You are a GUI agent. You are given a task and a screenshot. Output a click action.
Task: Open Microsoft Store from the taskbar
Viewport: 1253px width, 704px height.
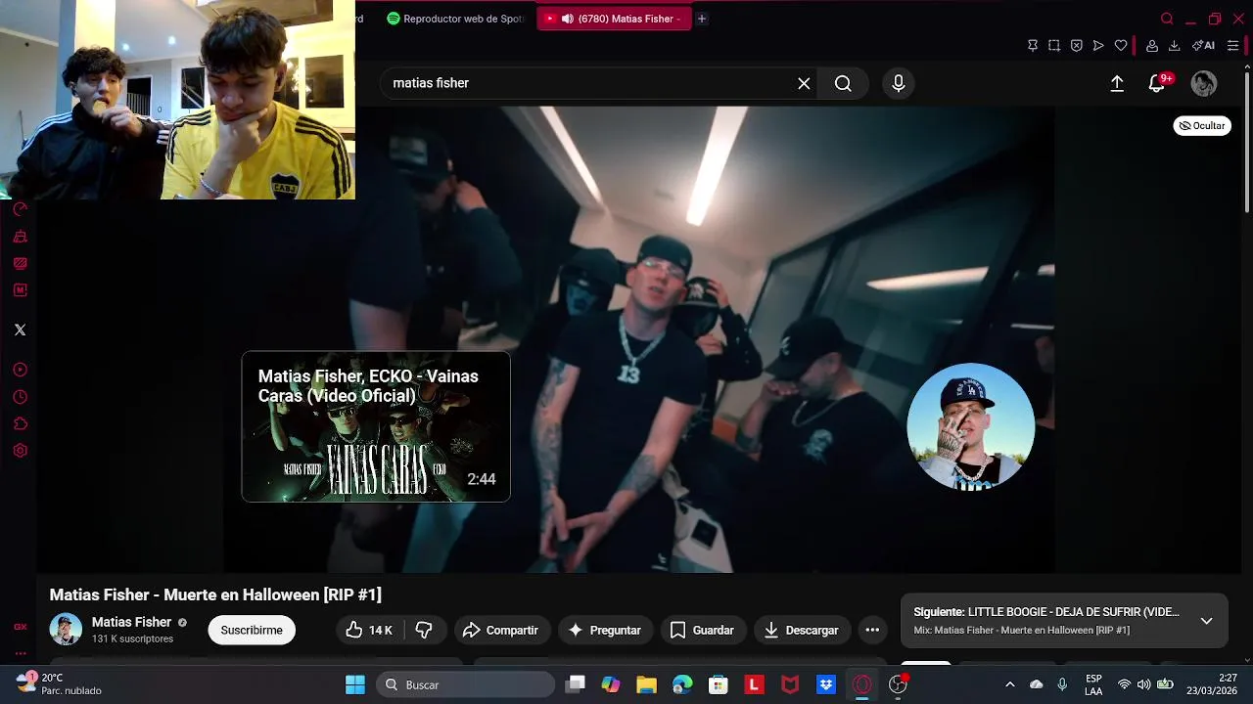(x=719, y=684)
